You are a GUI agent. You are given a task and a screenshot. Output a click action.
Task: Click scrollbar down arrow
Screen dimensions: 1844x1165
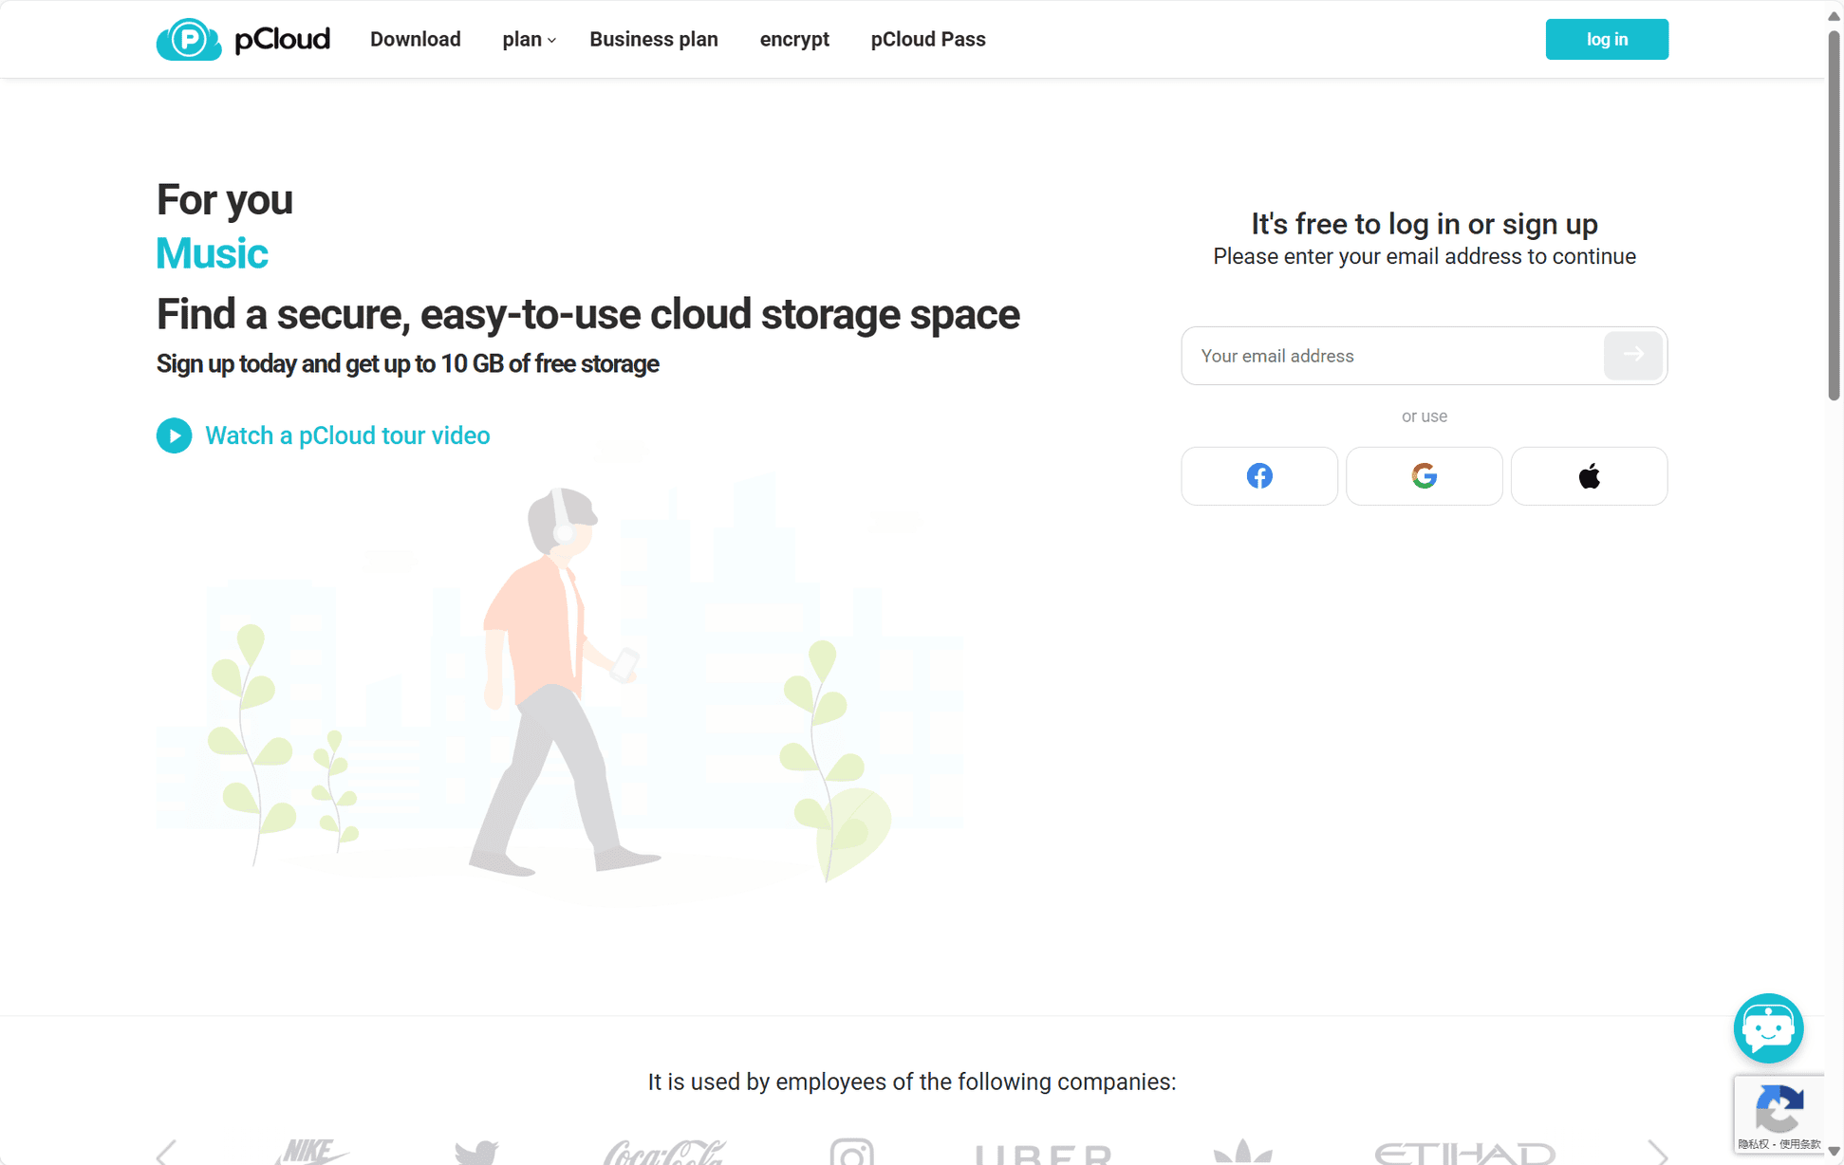(1834, 1151)
